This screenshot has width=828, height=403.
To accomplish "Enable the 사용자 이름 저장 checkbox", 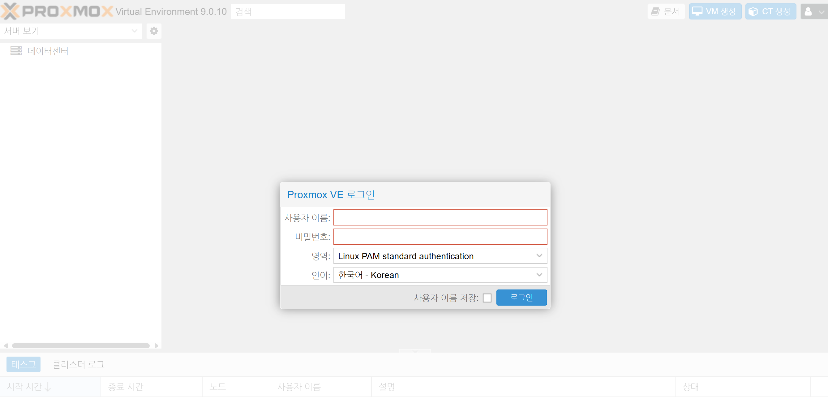I will click(487, 298).
